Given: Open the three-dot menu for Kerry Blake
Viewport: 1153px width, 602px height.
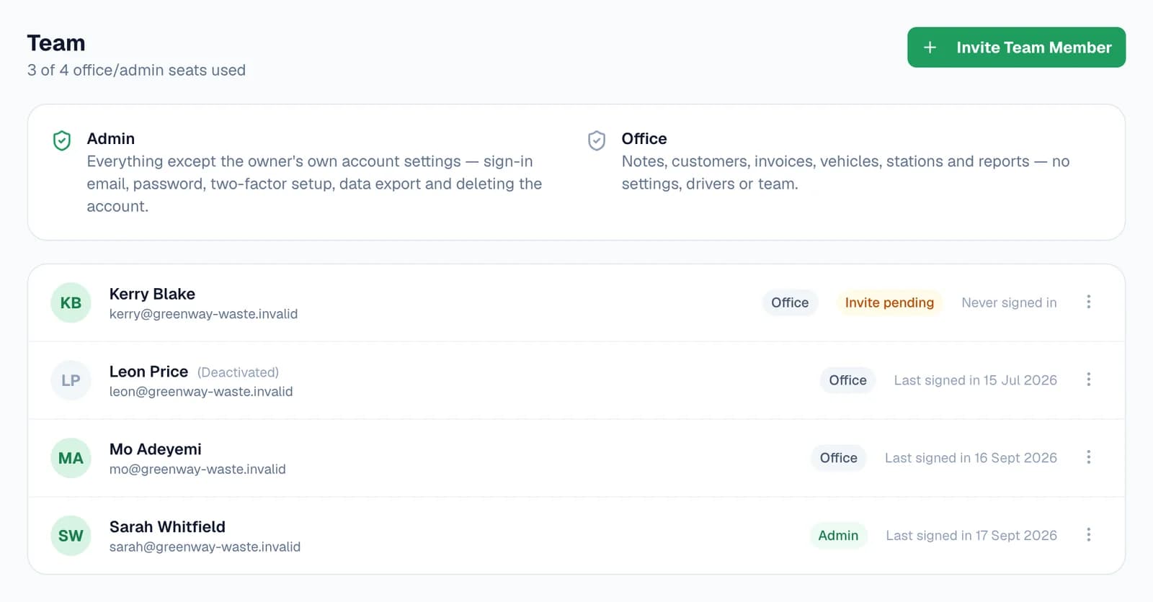Looking at the screenshot, I should pyautogui.click(x=1088, y=302).
